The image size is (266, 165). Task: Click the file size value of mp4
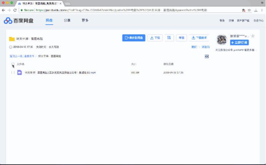tap(135, 72)
